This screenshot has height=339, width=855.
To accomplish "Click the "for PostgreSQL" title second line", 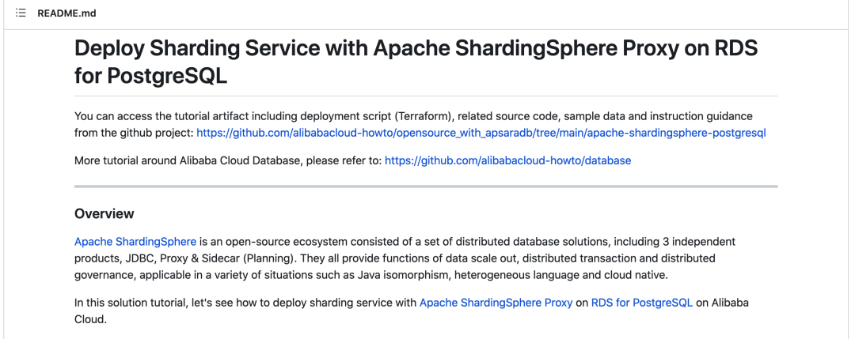I will pos(150,76).
